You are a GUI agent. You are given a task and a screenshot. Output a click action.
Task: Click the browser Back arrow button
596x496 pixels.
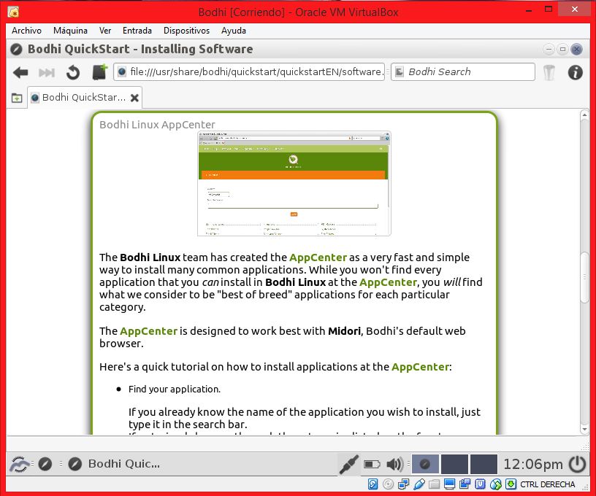20,72
